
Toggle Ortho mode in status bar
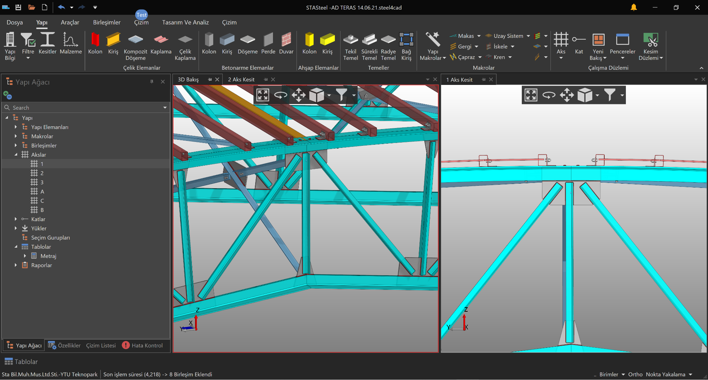pyautogui.click(x=635, y=374)
